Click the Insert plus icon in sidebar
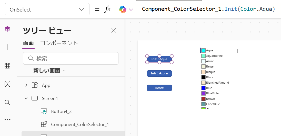The image size is (281, 136). click(x=7, y=47)
